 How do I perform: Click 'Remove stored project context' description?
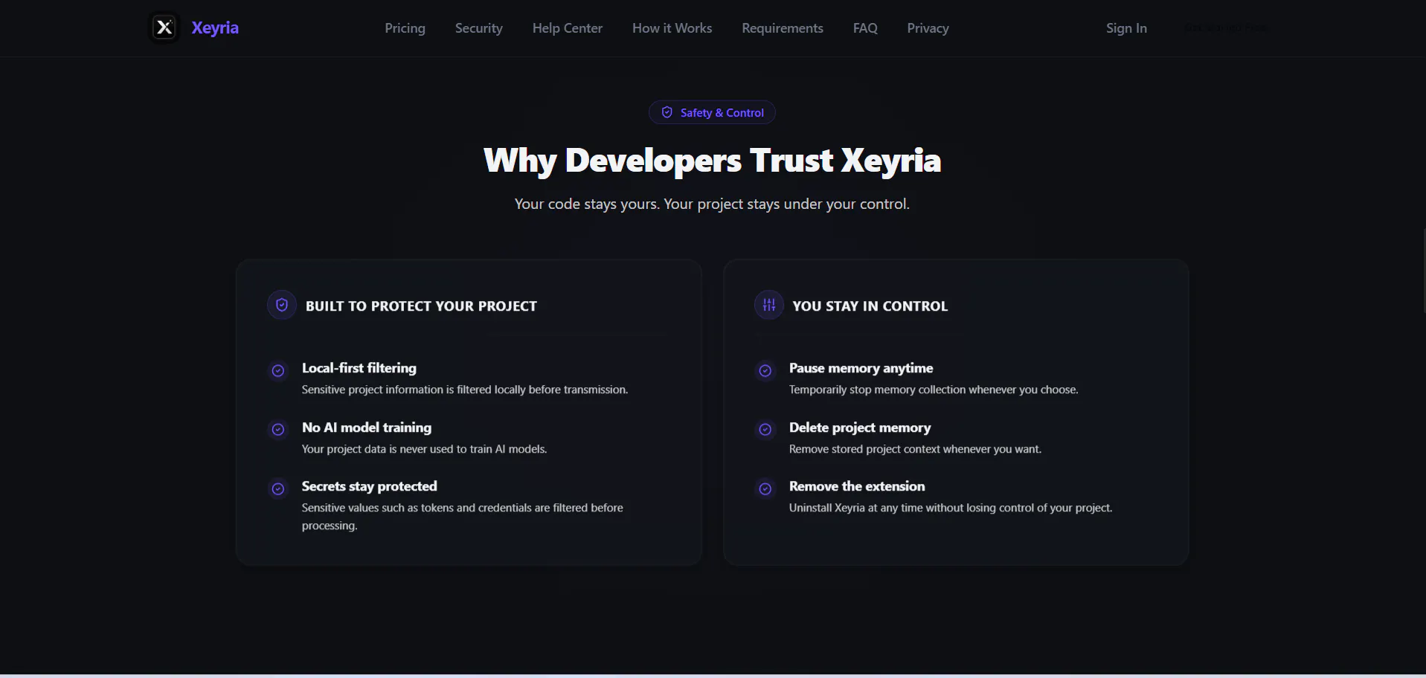tap(915, 449)
